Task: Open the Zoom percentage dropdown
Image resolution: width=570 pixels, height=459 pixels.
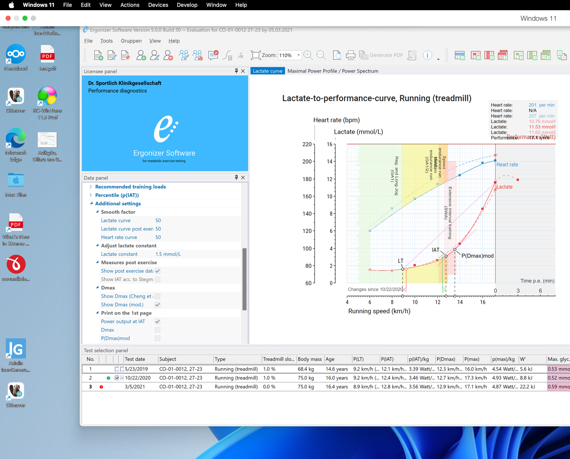Action: click(298, 55)
